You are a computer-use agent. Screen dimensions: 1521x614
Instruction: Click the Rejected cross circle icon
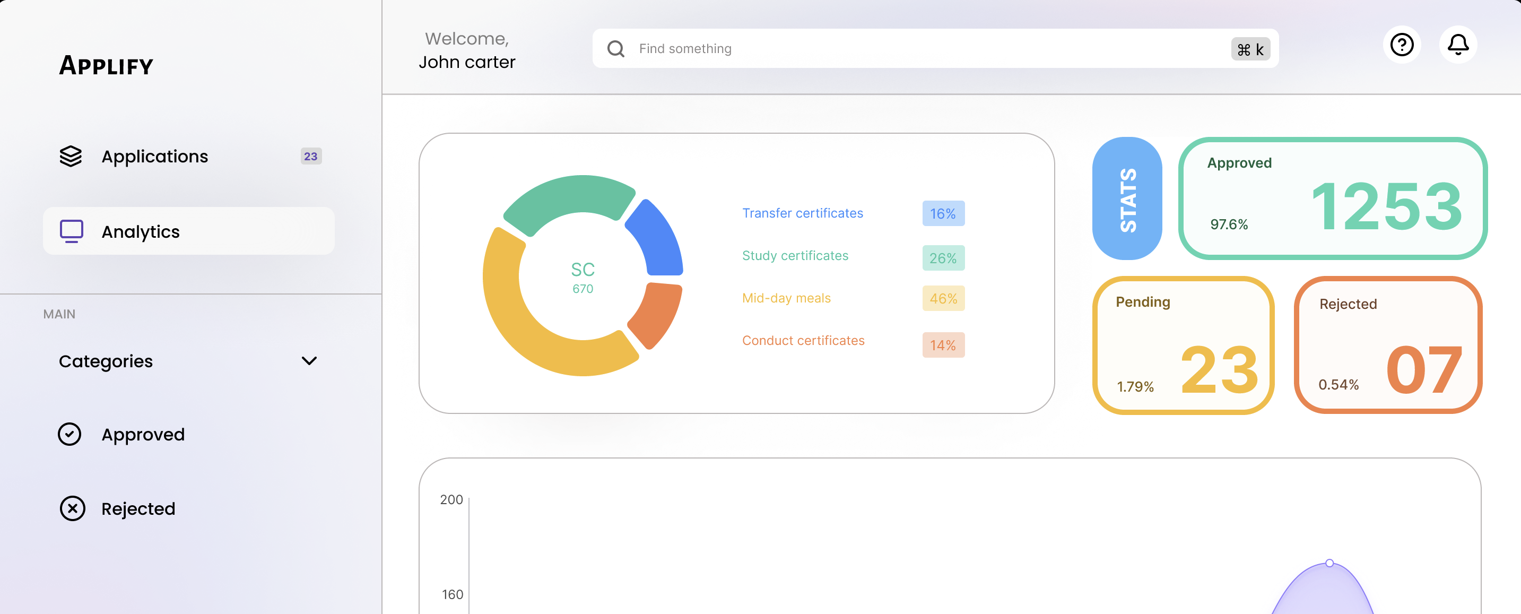pos(72,508)
